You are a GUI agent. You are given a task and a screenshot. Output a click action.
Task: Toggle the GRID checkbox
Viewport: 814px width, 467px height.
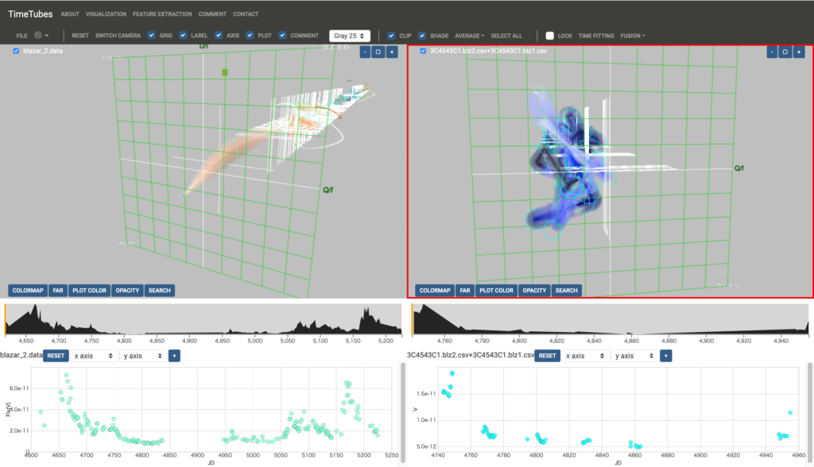152,36
